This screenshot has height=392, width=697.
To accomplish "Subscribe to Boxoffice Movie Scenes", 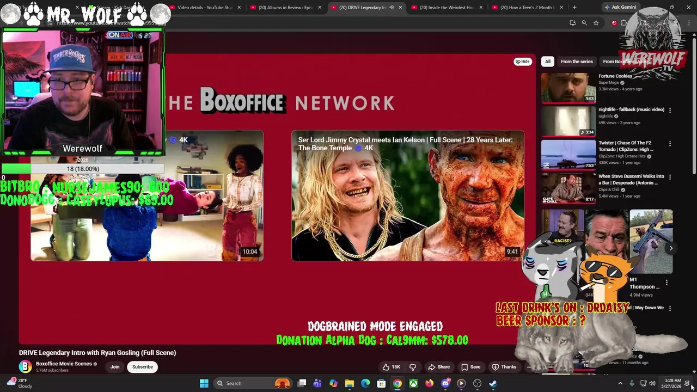I will (x=143, y=367).
